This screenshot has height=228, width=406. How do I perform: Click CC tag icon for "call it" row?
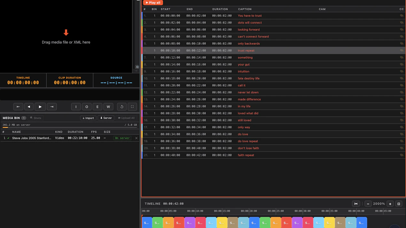pos(402,85)
